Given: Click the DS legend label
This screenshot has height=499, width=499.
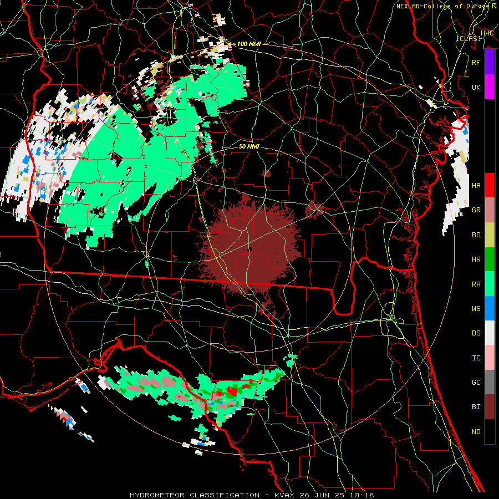Looking at the screenshot, I should (x=476, y=333).
